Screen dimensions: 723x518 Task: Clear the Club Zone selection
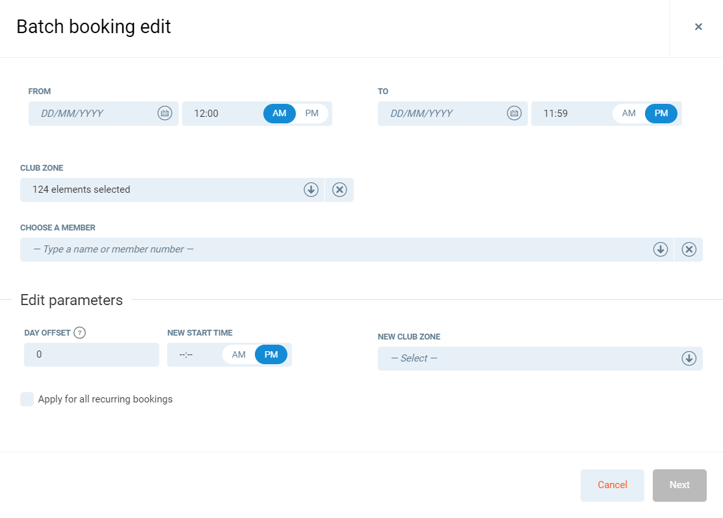339,190
